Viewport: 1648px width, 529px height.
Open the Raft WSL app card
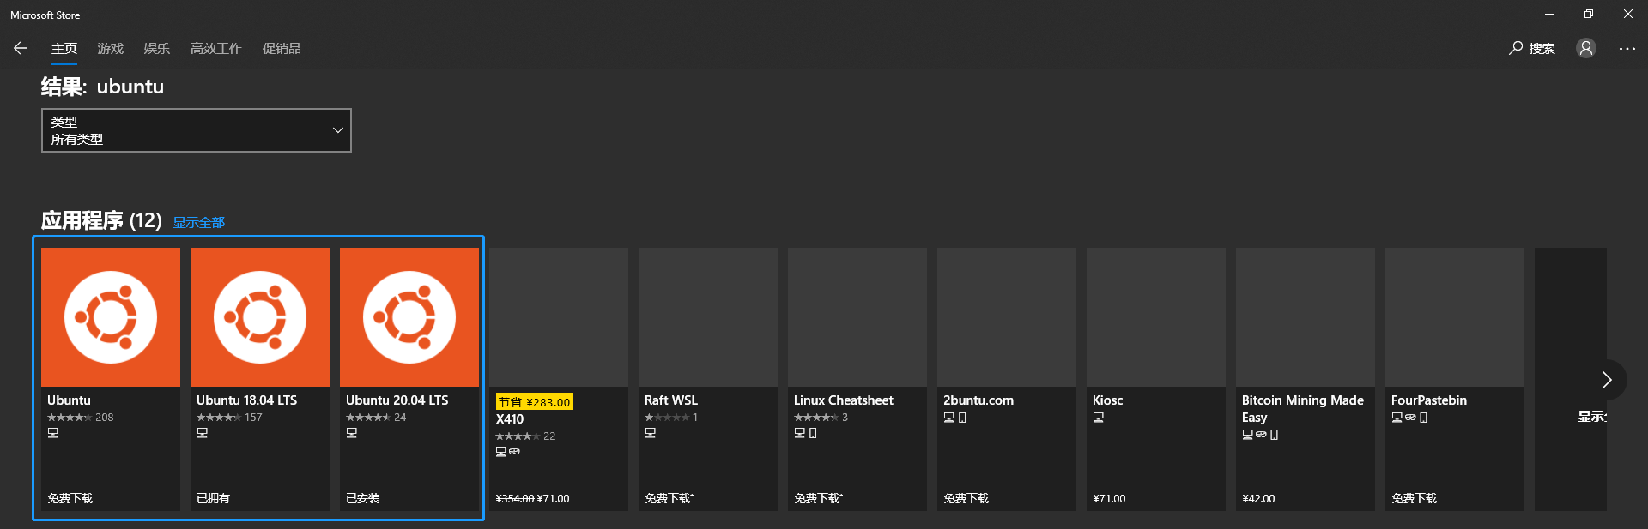pyautogui.click(x=708, y=379)
